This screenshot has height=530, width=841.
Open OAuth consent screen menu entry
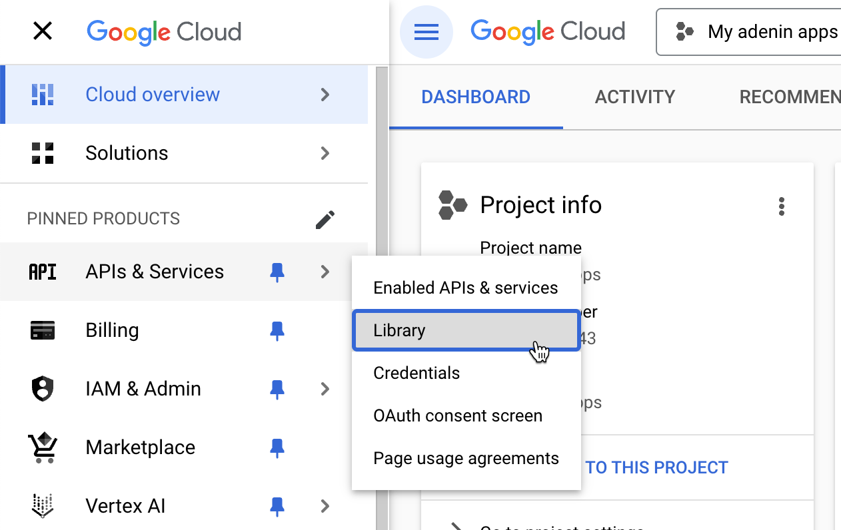[x=458, y=415]
